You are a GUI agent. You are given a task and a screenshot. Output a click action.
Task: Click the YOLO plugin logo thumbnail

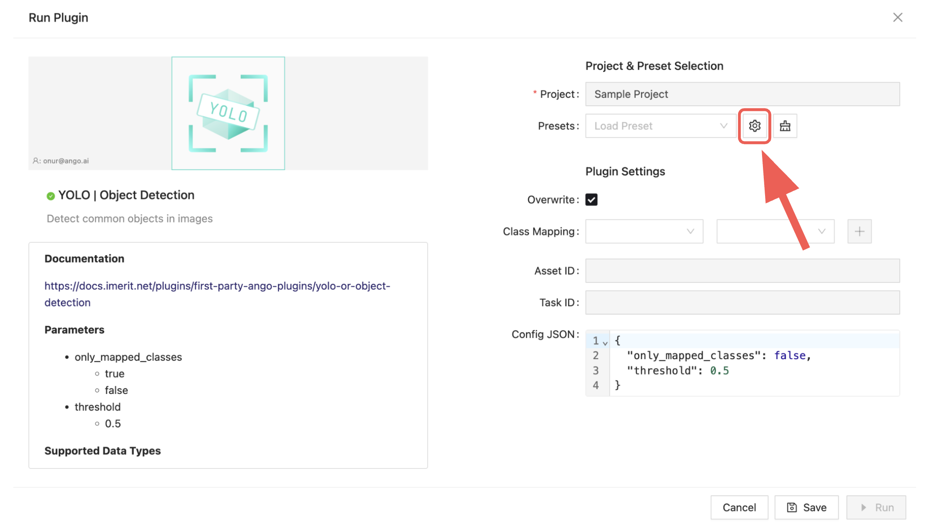pos(228,113)
